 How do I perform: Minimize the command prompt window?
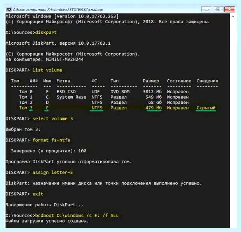207,9
